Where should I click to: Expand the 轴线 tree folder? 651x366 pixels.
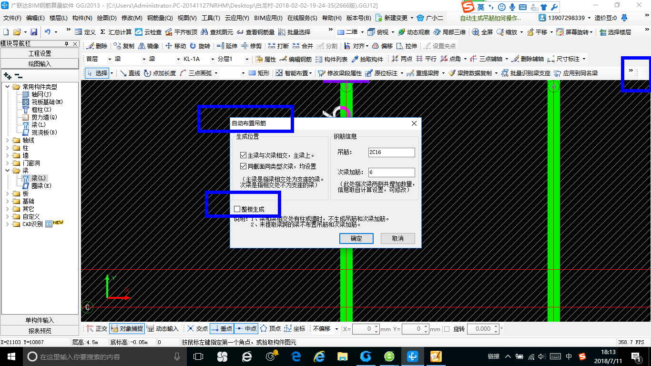pos(8,140)
